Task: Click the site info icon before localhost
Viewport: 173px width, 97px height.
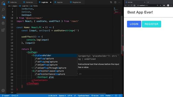Action: tap(138, 5)
